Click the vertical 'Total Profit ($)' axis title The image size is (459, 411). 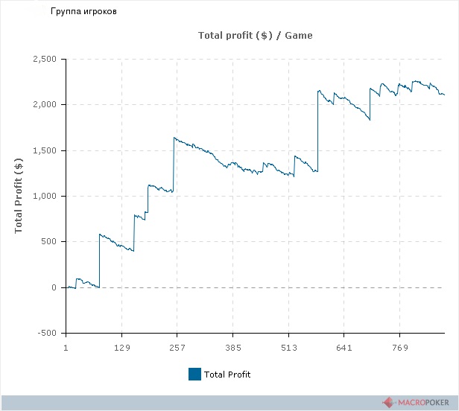pos(18,196)
